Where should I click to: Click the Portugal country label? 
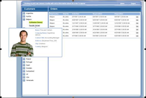click(29, 62)
